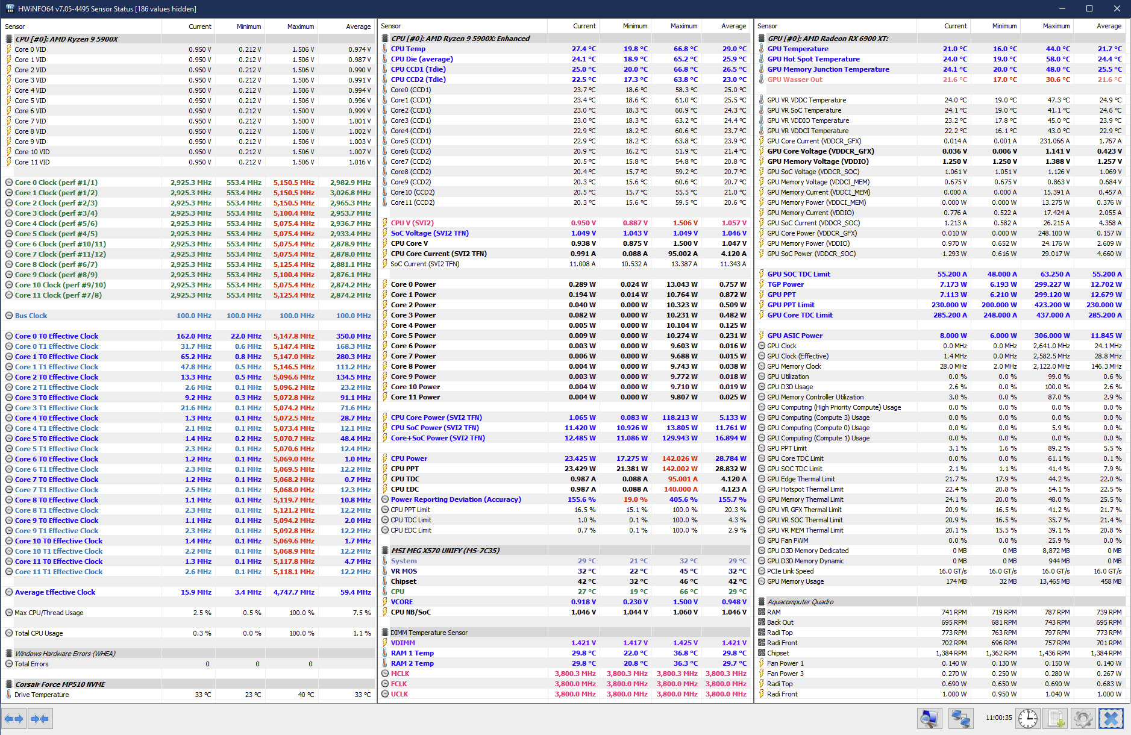Select the Average Effective Clock row
Screen dimensions: 1131x735
tap(189, 592)
